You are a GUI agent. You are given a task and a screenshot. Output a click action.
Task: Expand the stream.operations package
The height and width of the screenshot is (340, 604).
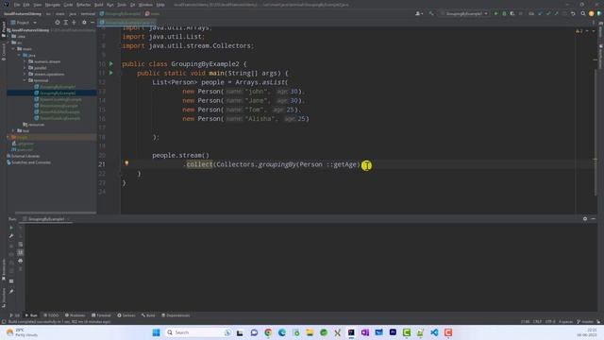click(25, 74)
